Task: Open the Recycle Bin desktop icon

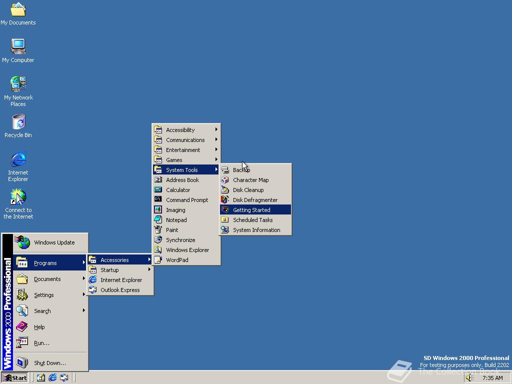Action: point(18,126)
